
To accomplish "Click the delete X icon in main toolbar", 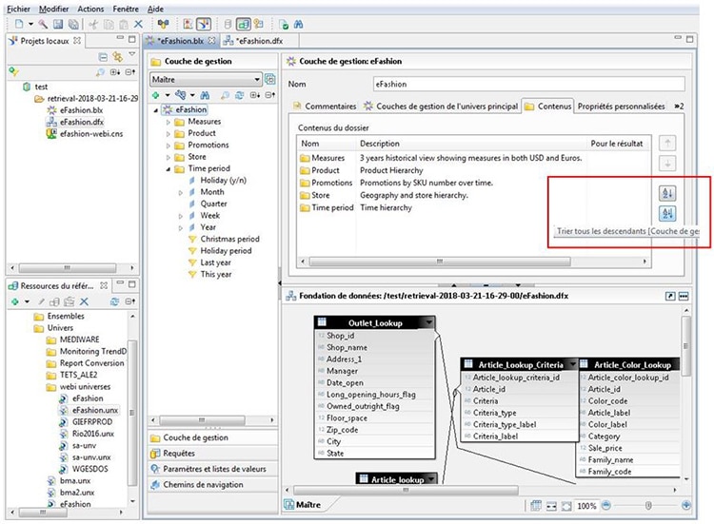I will [138, 24].
